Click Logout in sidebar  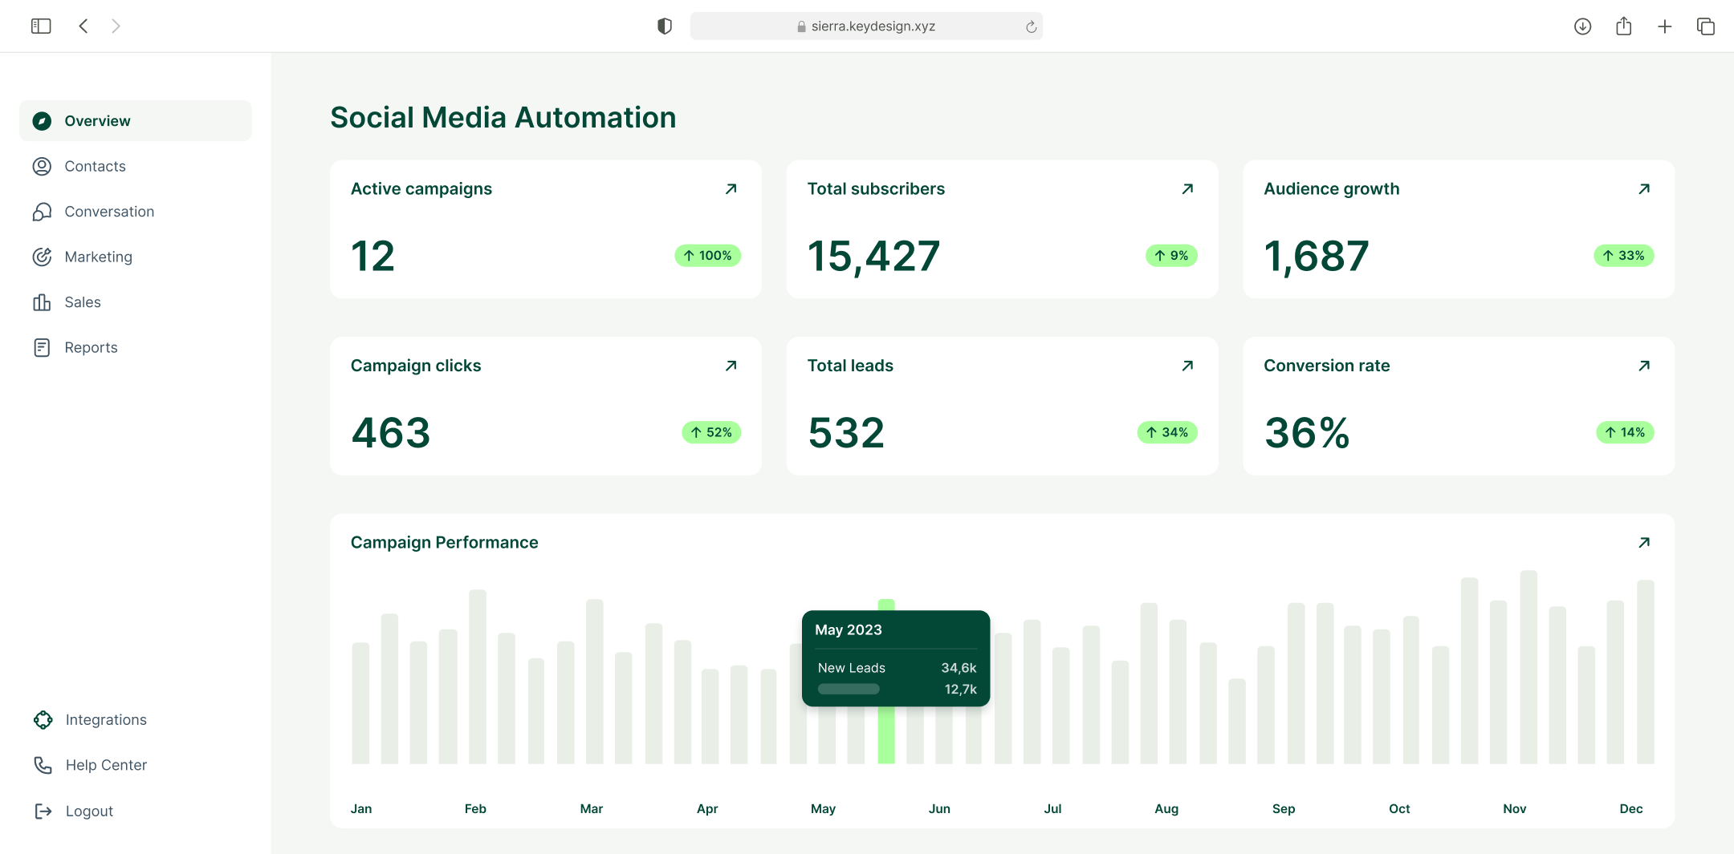(88, 812)
